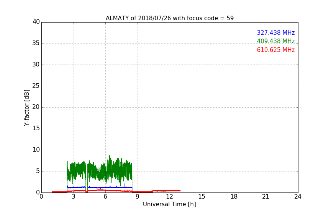This screenshot has width=331, height=220.
Task: Click the x-axis tick label 24
Action: pos(298,197)
